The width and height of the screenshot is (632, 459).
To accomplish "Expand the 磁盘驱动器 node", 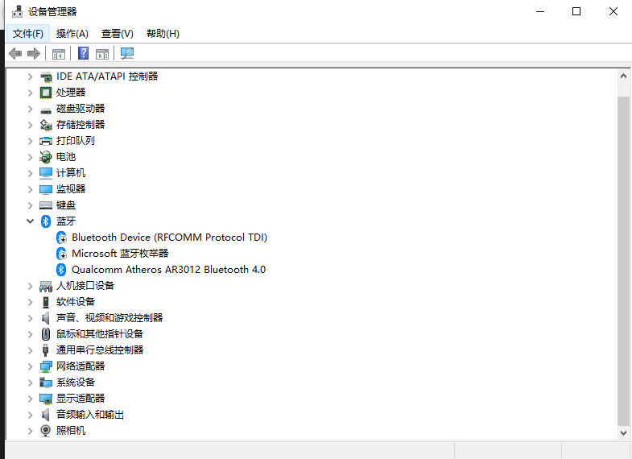I will coord(31,109).
